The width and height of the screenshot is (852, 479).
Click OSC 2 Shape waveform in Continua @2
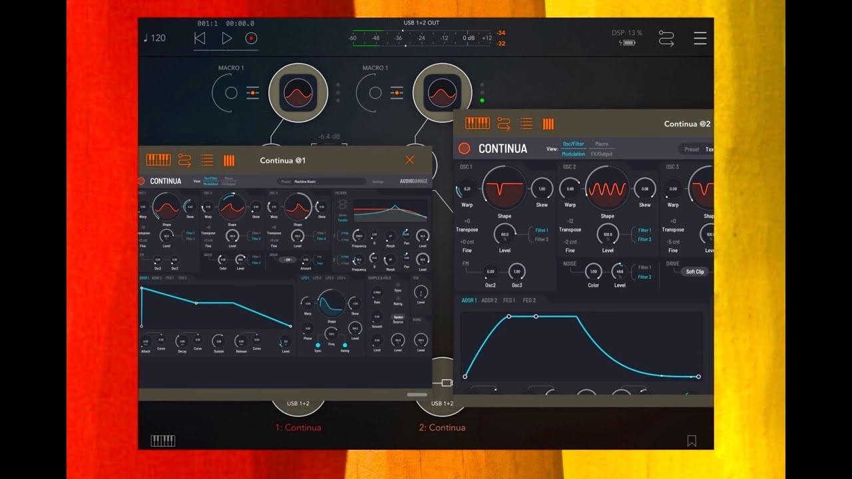click(607, 188)
